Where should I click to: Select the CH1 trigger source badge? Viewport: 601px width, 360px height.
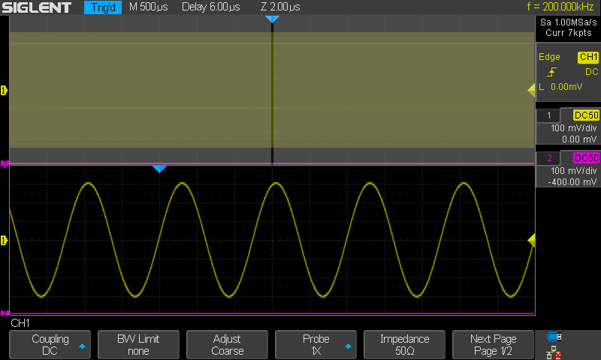coord(588,57)
